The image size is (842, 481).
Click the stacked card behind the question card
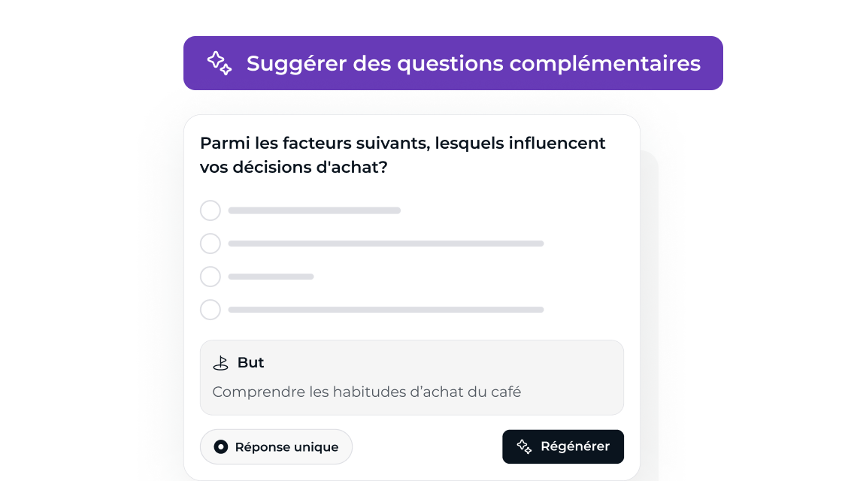(x=650, y=316)
